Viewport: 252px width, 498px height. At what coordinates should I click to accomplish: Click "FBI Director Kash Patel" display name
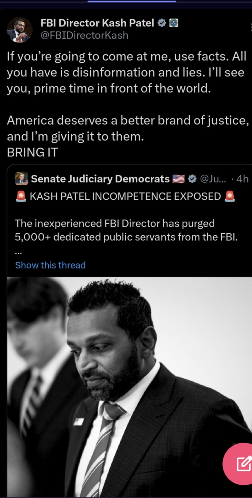pyautogui.click(x=97, y=23)
